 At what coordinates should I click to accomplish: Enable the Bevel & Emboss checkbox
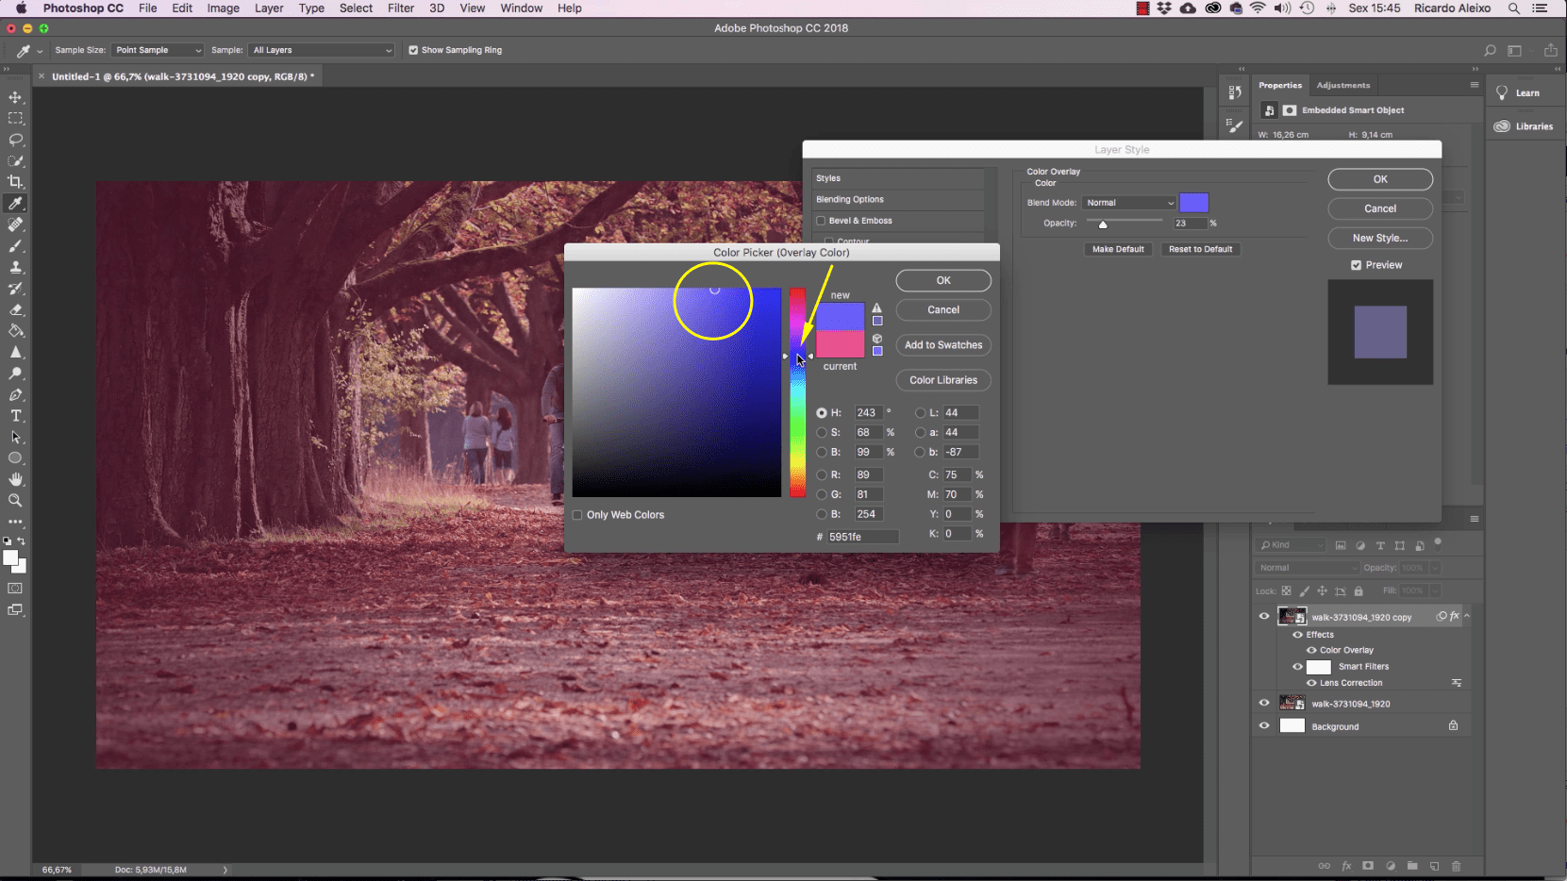click(x=821, y=221)
